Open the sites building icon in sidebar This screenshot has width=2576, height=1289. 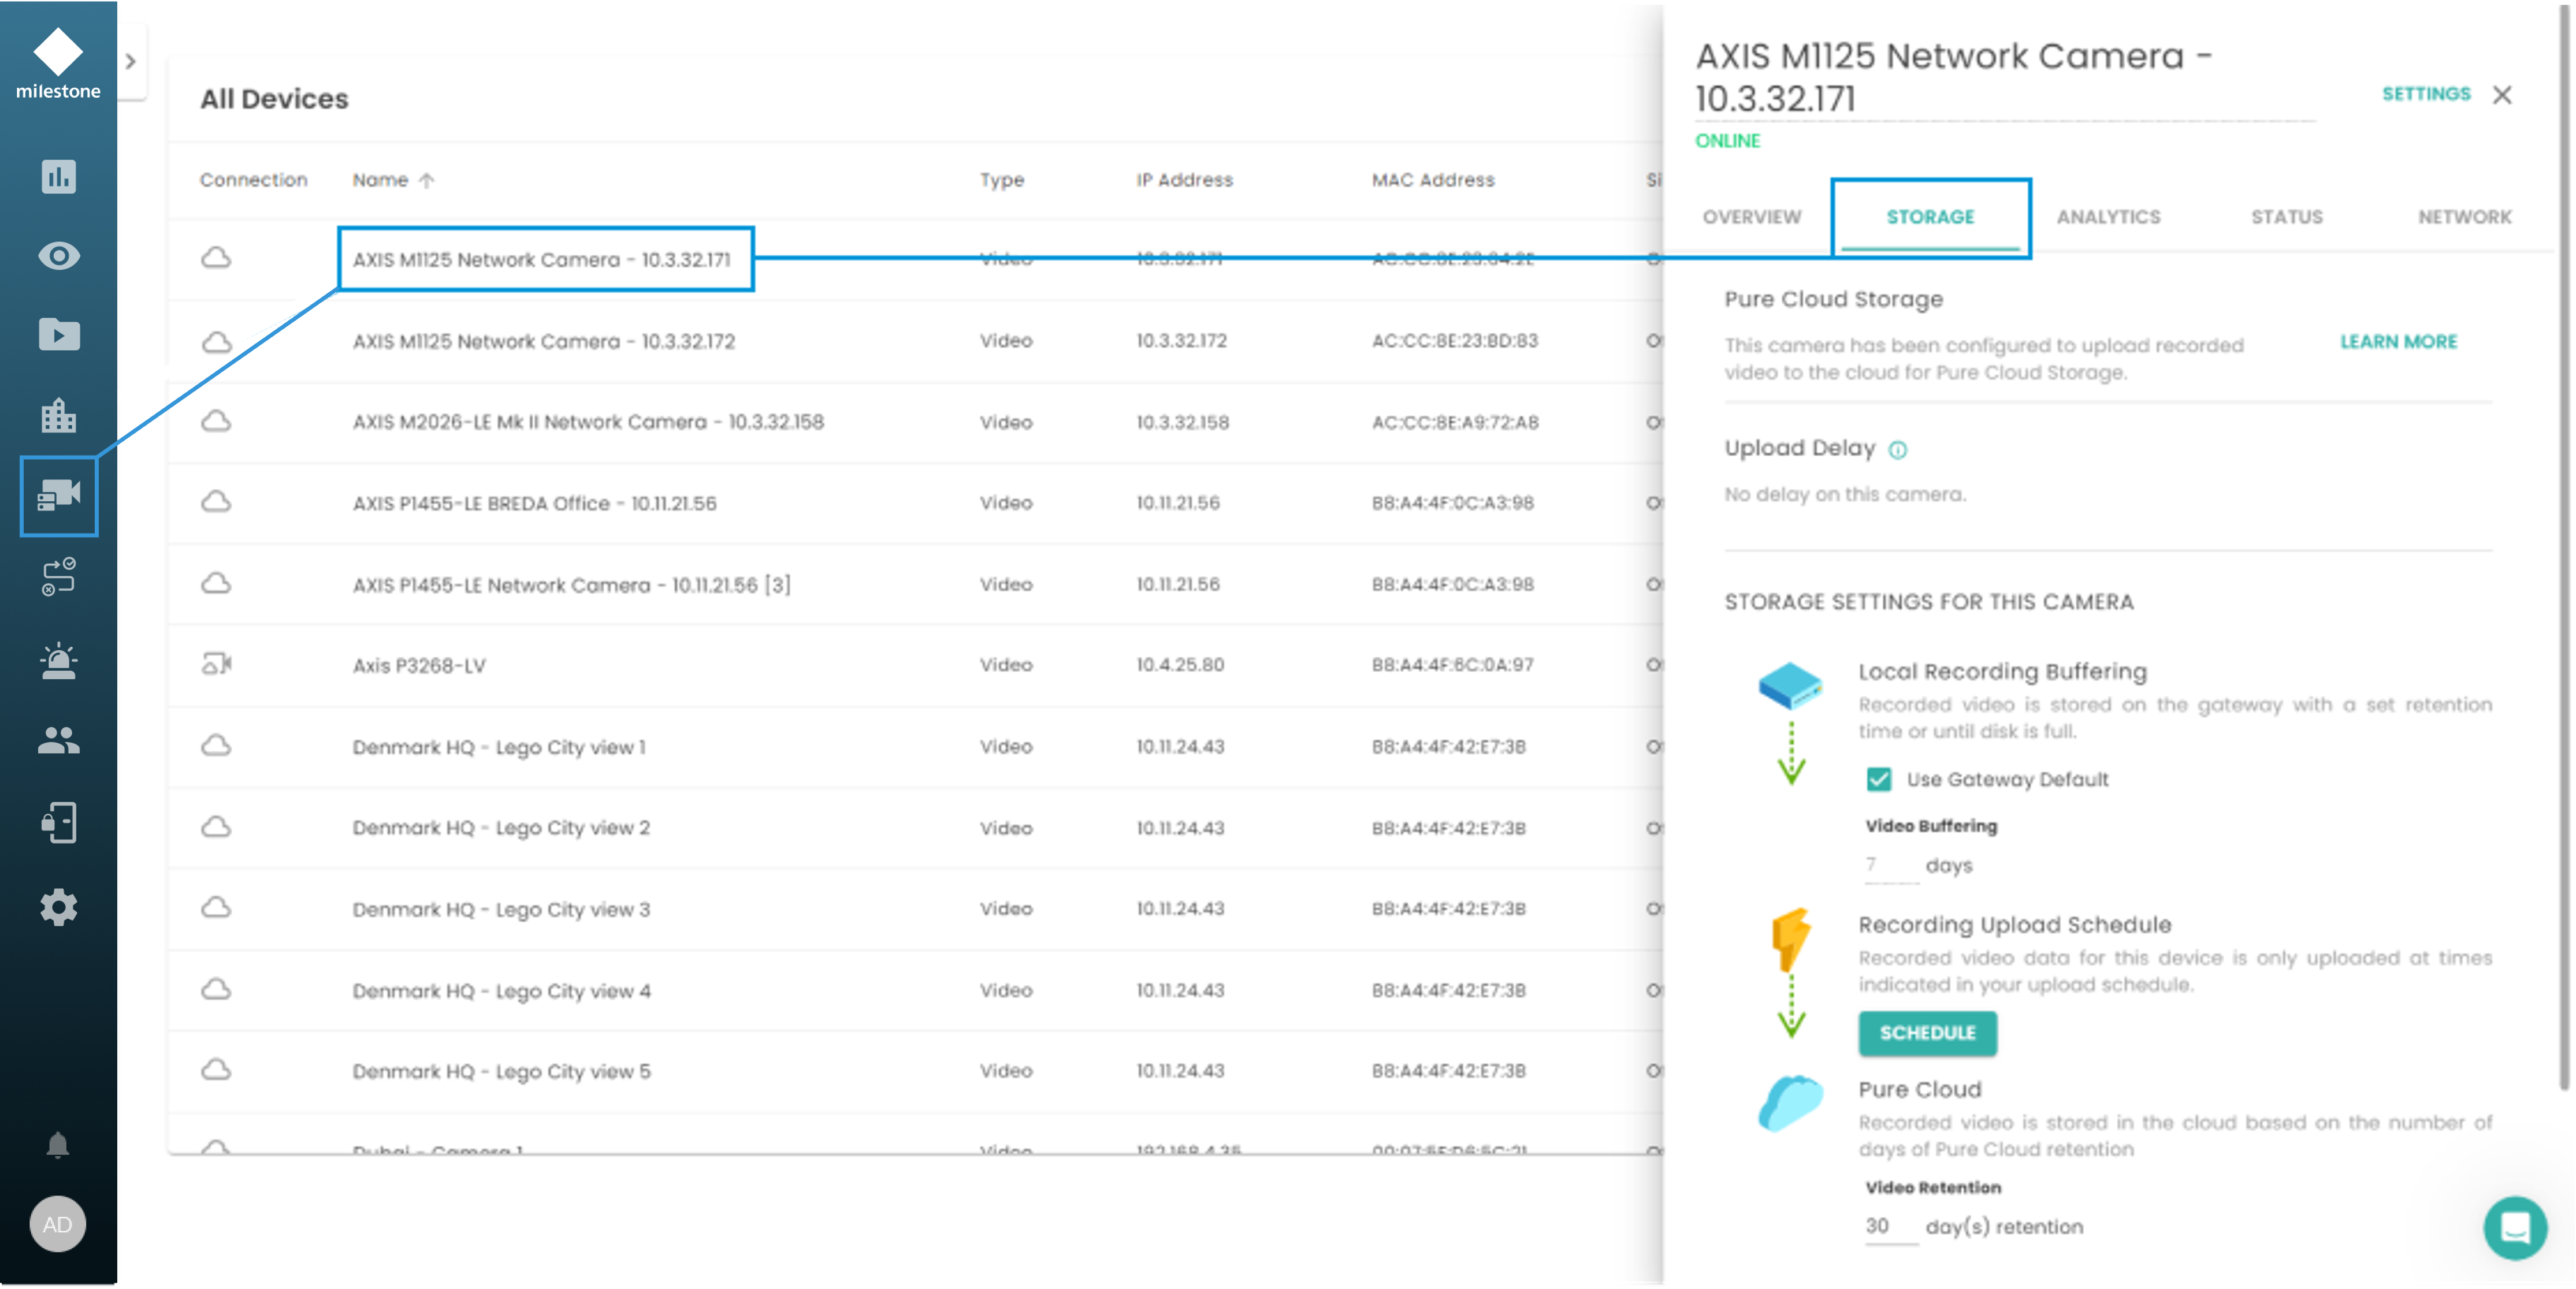58,415
